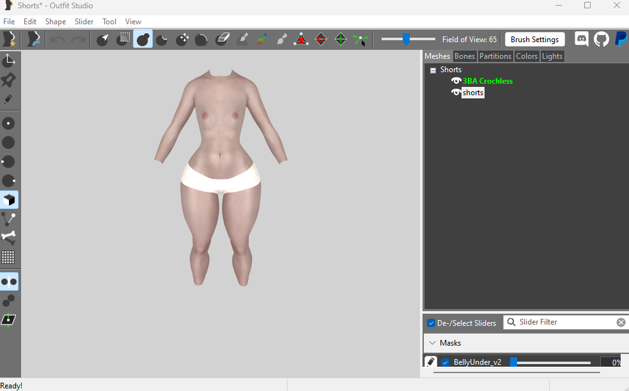Toggle the bone display icon
Viewport: 629px width, 391px height.
8,238
